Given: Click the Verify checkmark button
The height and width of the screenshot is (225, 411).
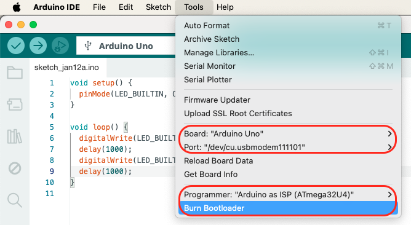Looking at the screenshot, I should (x=16, y=45).
